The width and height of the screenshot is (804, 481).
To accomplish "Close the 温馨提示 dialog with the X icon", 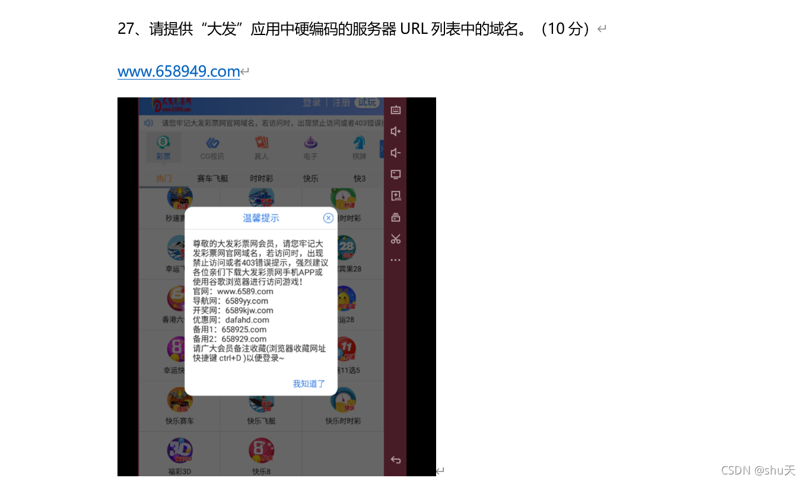I will [x=328, y=218].
